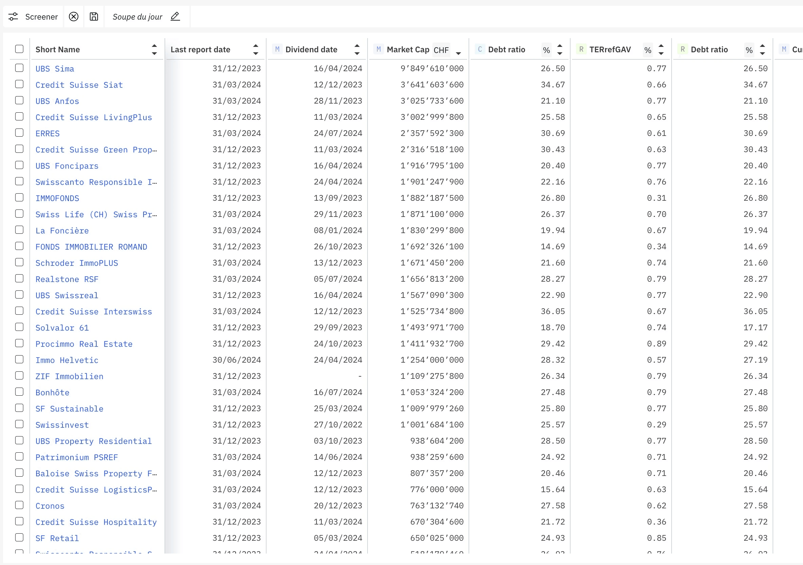The image size is (803, 565).
Task: Open the Credit Suisse Hospitality link
Action: pos(96,522)
